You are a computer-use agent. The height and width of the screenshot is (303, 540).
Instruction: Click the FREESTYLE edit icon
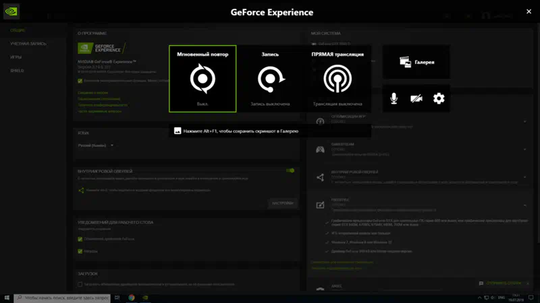tap(320, 205)
